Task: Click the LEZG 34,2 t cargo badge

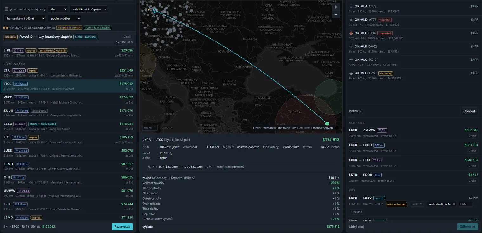Action: pyautogui.click(x=19, y=124)
